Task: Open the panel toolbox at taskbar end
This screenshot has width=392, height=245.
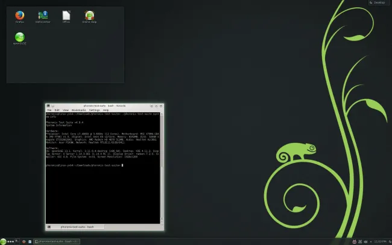Action: point(390,241)
